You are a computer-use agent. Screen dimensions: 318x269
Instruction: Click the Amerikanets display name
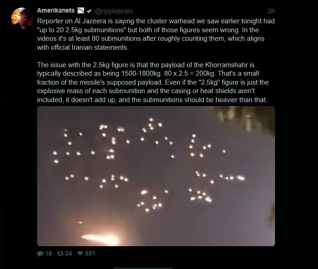click(x=56, y=11)
